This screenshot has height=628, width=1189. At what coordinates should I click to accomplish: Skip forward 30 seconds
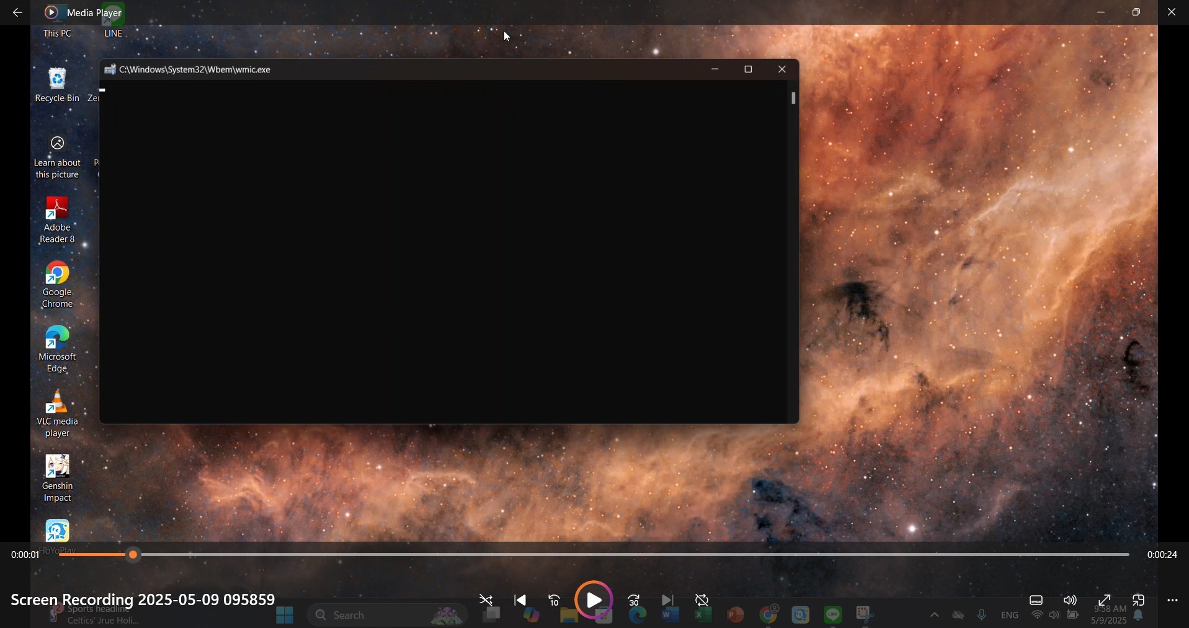point(635,600)
